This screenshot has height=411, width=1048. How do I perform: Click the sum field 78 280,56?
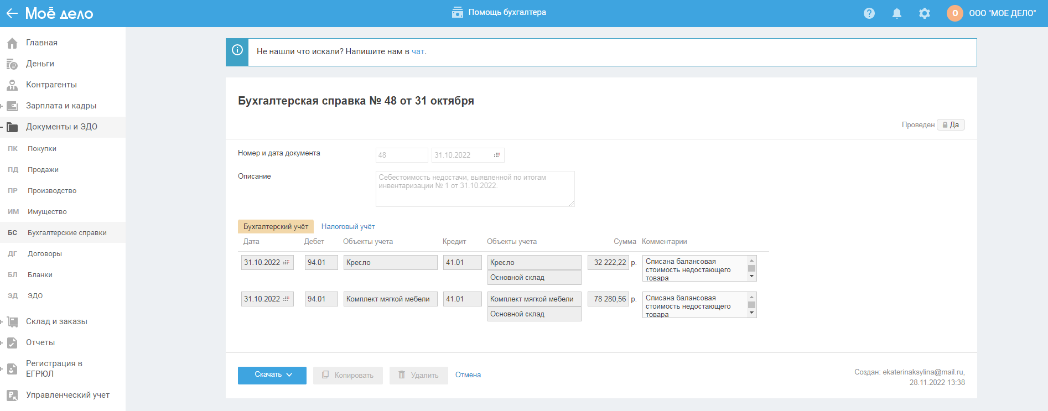608,299
